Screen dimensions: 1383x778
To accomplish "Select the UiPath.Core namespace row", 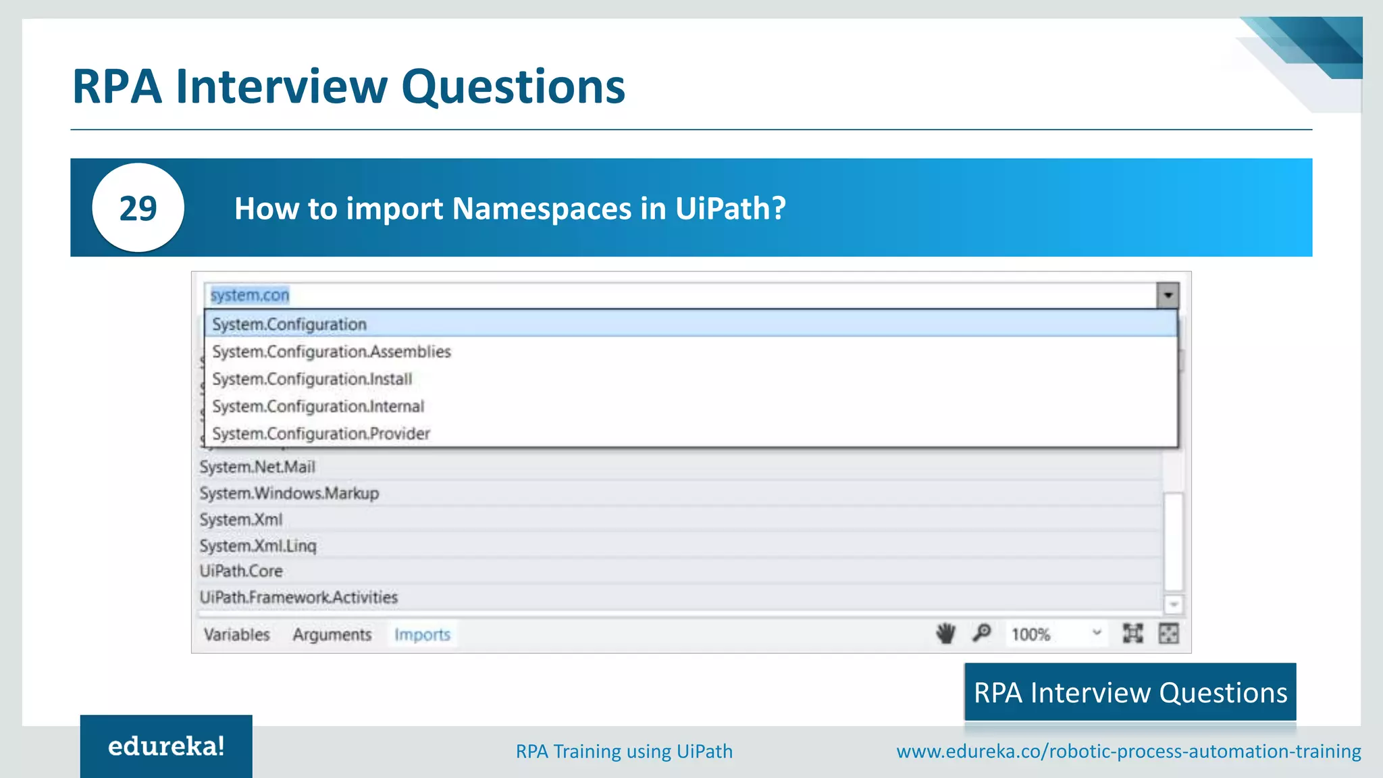I will [x=679, y=571].
